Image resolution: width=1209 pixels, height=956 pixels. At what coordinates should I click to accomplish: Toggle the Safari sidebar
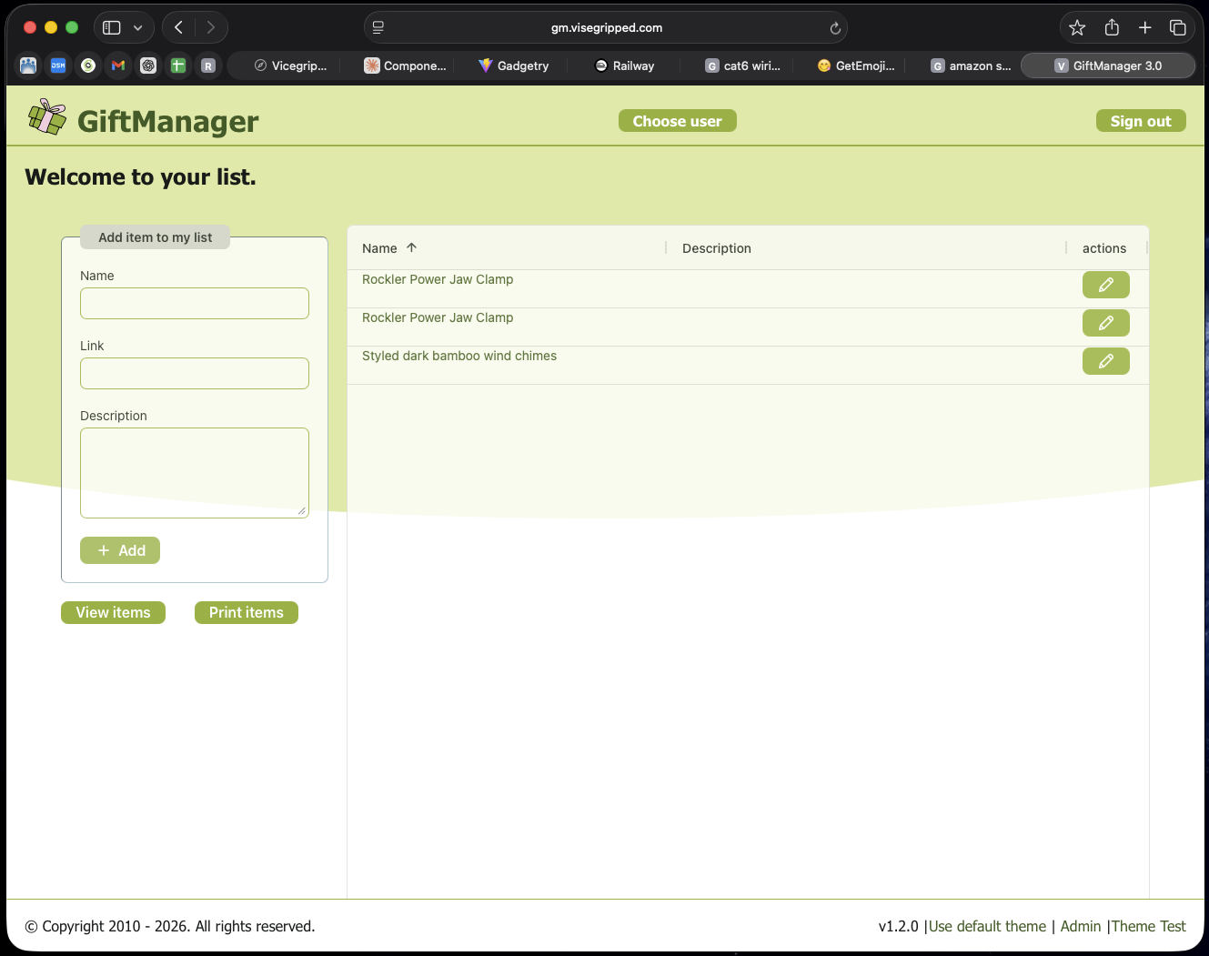pyautogui.click(x=112, y=27)
